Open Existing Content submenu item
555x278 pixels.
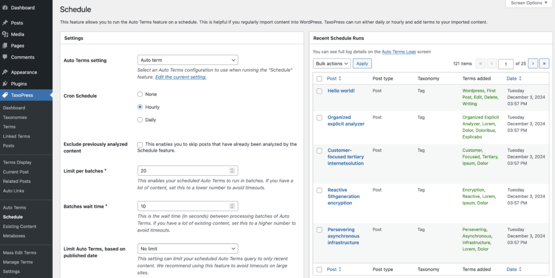click(20, 227)
